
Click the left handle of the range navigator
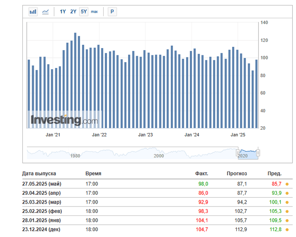(238, 153)
